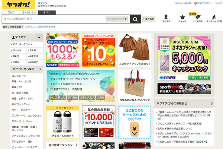The width and height of the screenshot is (223, 149).
Task: Click the ヤフオク! logo
Action: pyautogui.click(x=18, y=4)
